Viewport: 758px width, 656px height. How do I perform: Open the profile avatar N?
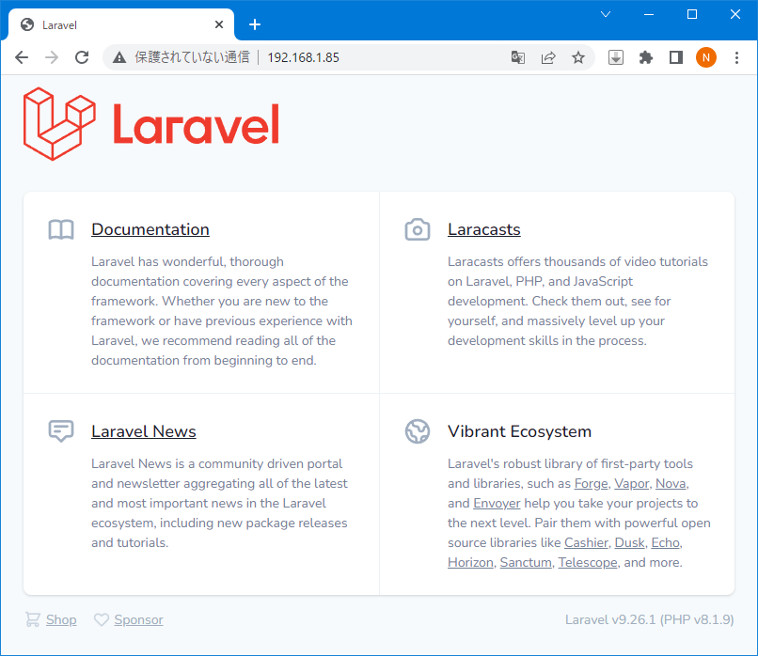click(705, 57)
